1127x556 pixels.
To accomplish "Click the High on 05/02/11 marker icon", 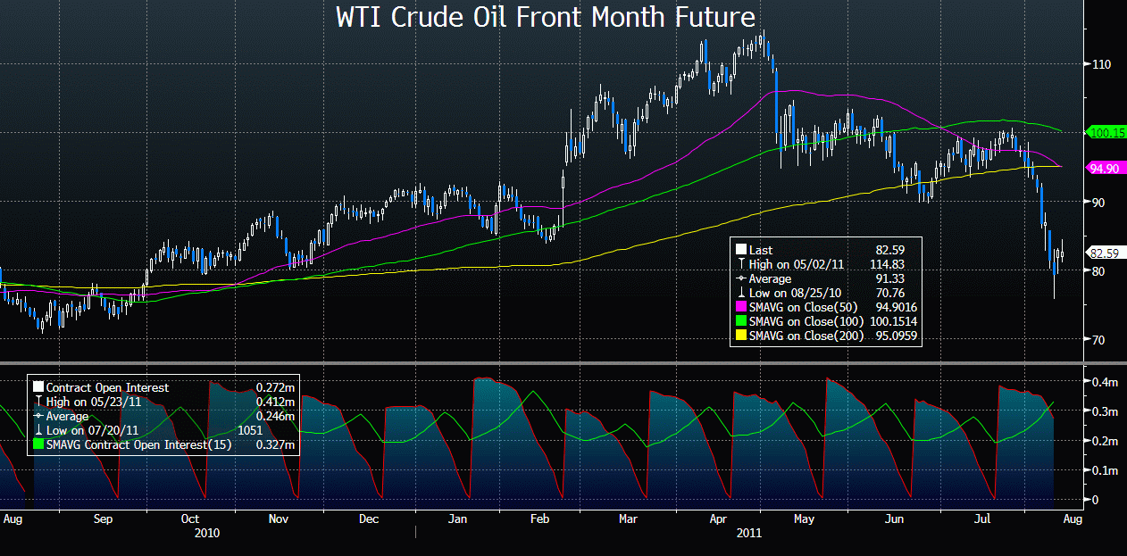I will [x=740, y=265].
